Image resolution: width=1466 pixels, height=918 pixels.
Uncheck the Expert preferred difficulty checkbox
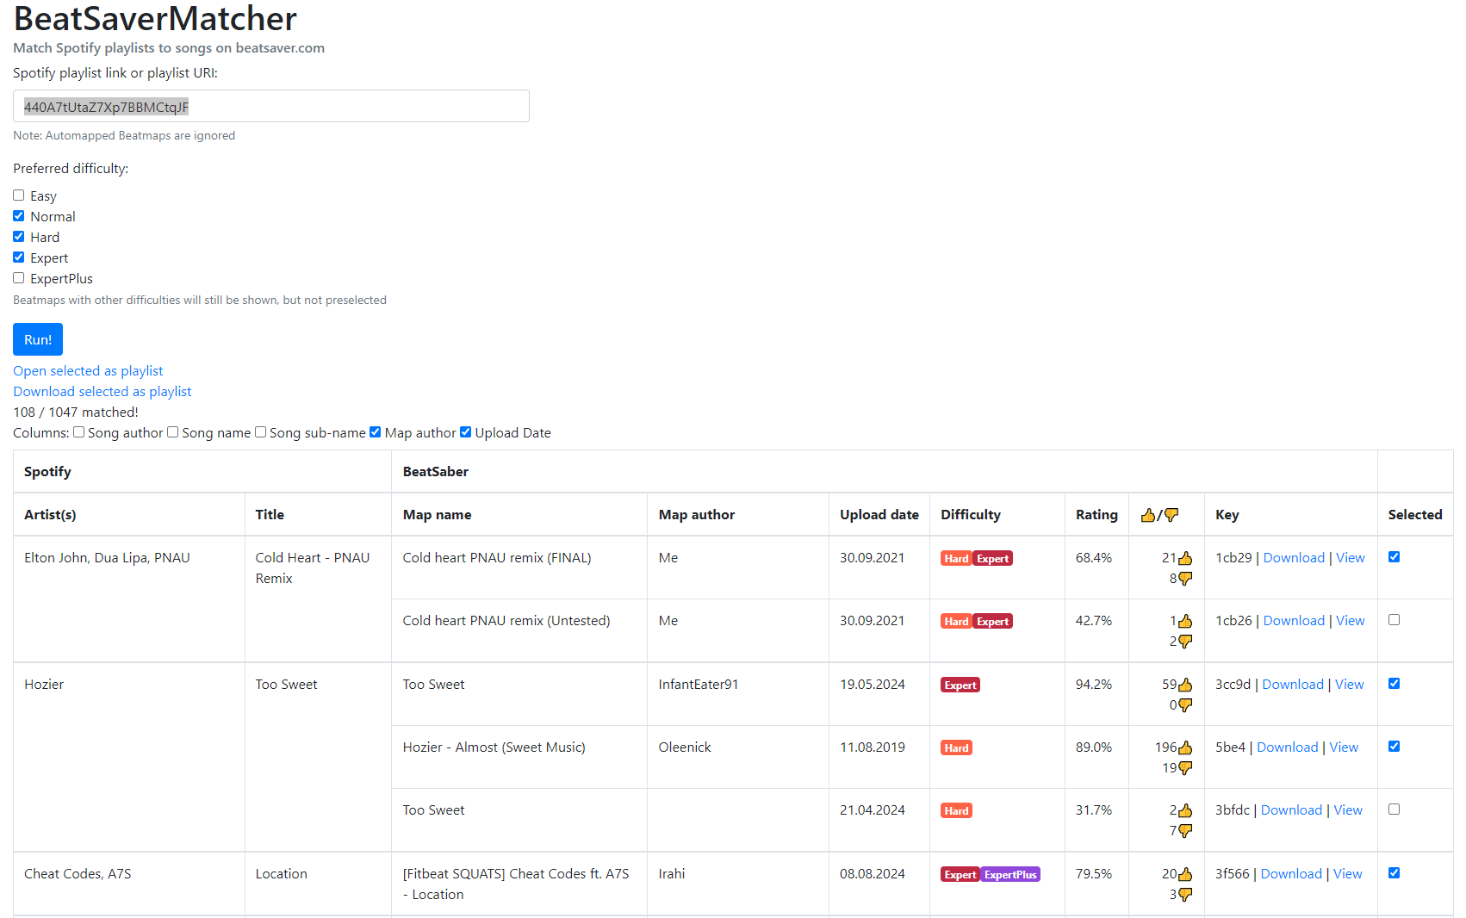pyautogui.click(x=18, y=257)
